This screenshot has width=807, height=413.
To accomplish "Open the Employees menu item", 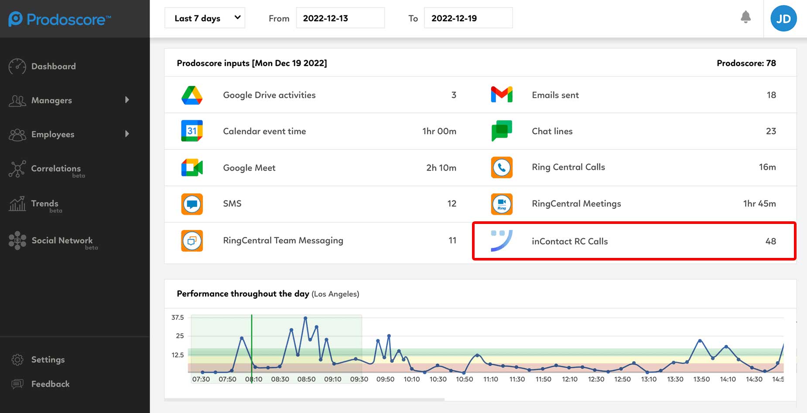I will click(x=53, y=134).
